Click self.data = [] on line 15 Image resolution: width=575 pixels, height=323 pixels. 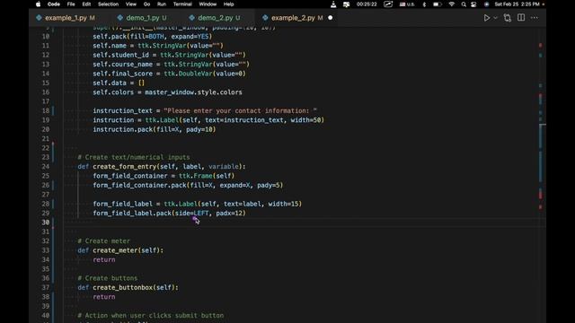tap(119, 83)
